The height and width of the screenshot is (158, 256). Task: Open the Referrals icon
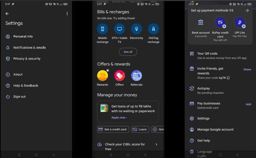[x=137, y=75]
